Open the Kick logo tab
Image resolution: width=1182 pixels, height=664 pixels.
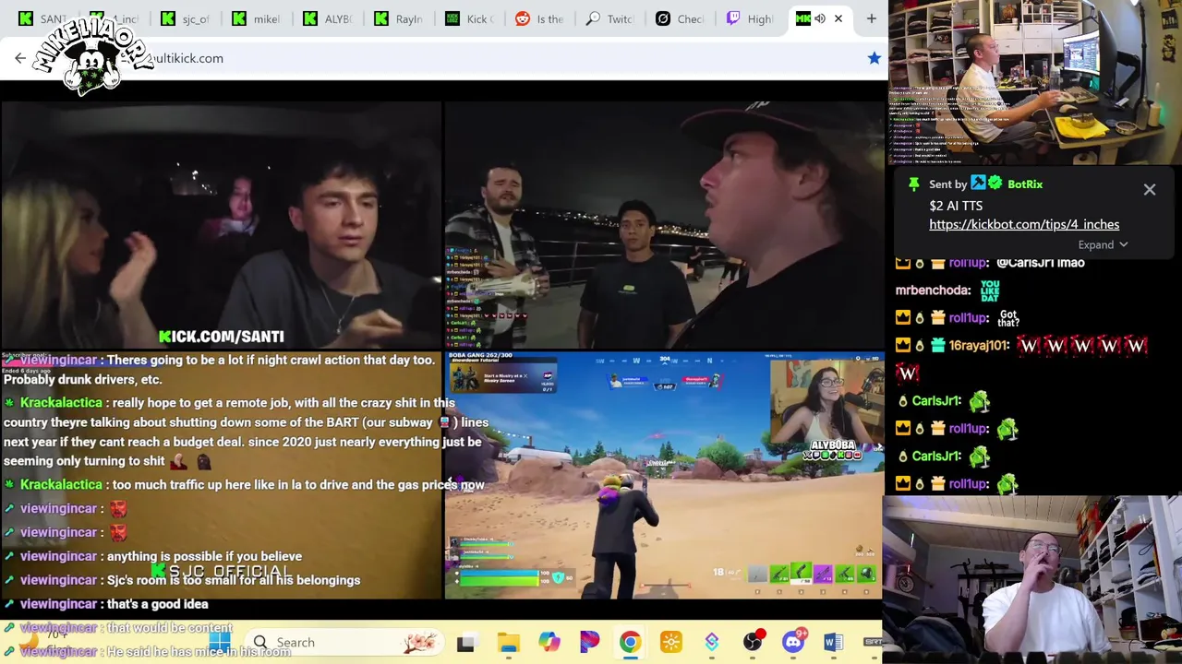tap(471, 18)
